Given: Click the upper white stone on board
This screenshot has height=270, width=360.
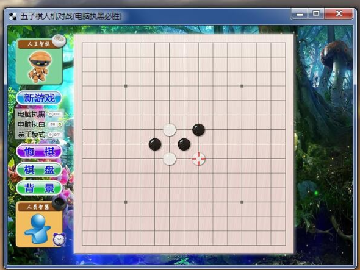Looking at the screenshot, I should click(170, 130).
